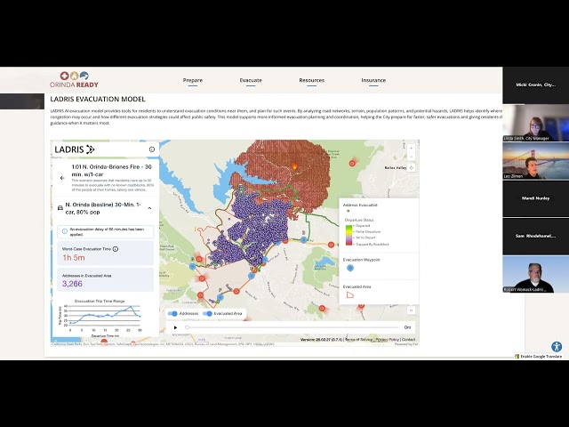
Task: Go back using the arrow beside the scenario title
Action: 62,178
